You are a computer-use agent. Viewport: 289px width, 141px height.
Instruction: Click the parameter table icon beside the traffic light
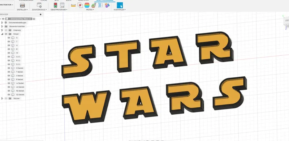[62, 5]
